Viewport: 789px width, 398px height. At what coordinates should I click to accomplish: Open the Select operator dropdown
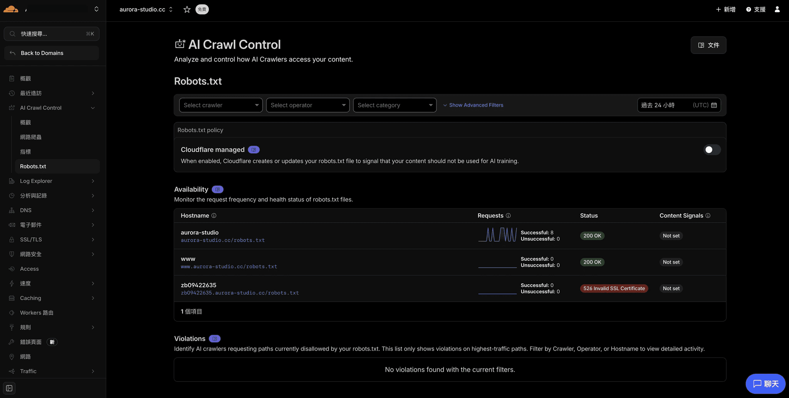point(308,105)
